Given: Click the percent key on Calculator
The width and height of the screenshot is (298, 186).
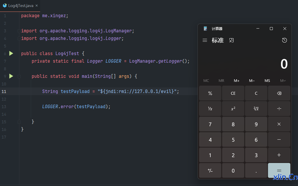Looking at the screenshot, I should tap(210, 93).
